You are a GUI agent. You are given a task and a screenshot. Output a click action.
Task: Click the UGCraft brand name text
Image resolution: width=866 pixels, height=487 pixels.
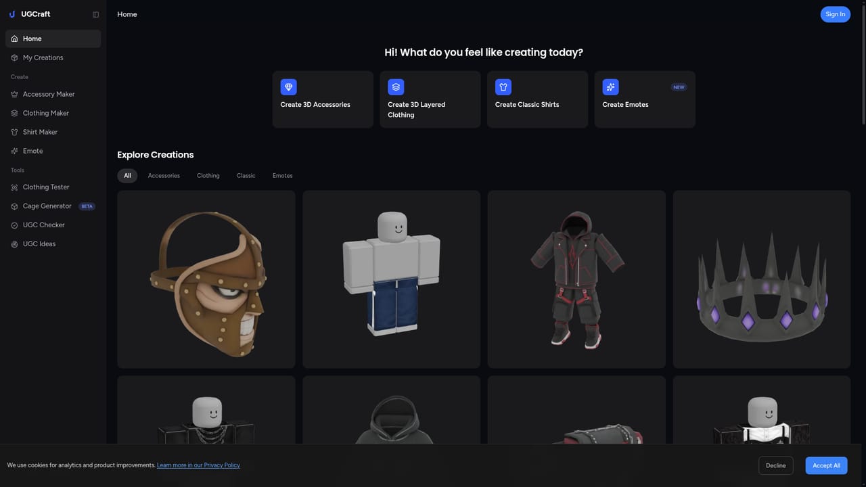point(35,14)
